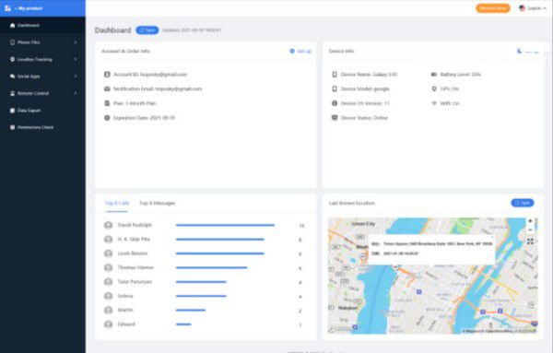553x353 pixels.
Task: Expand the Phone Files chevron
Action: (x=76, y=42)
